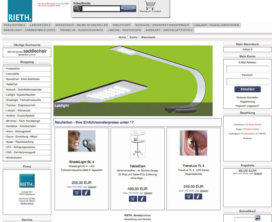Open Labcam - Videoscope navigation tab
This screenshot has width=272, height=222.
124,30
